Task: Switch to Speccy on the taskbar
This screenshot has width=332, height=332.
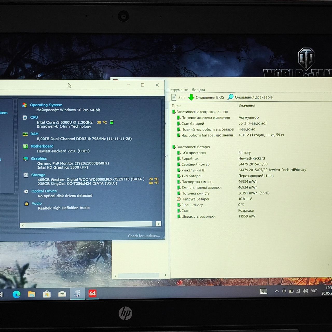Action: (77, 294)
